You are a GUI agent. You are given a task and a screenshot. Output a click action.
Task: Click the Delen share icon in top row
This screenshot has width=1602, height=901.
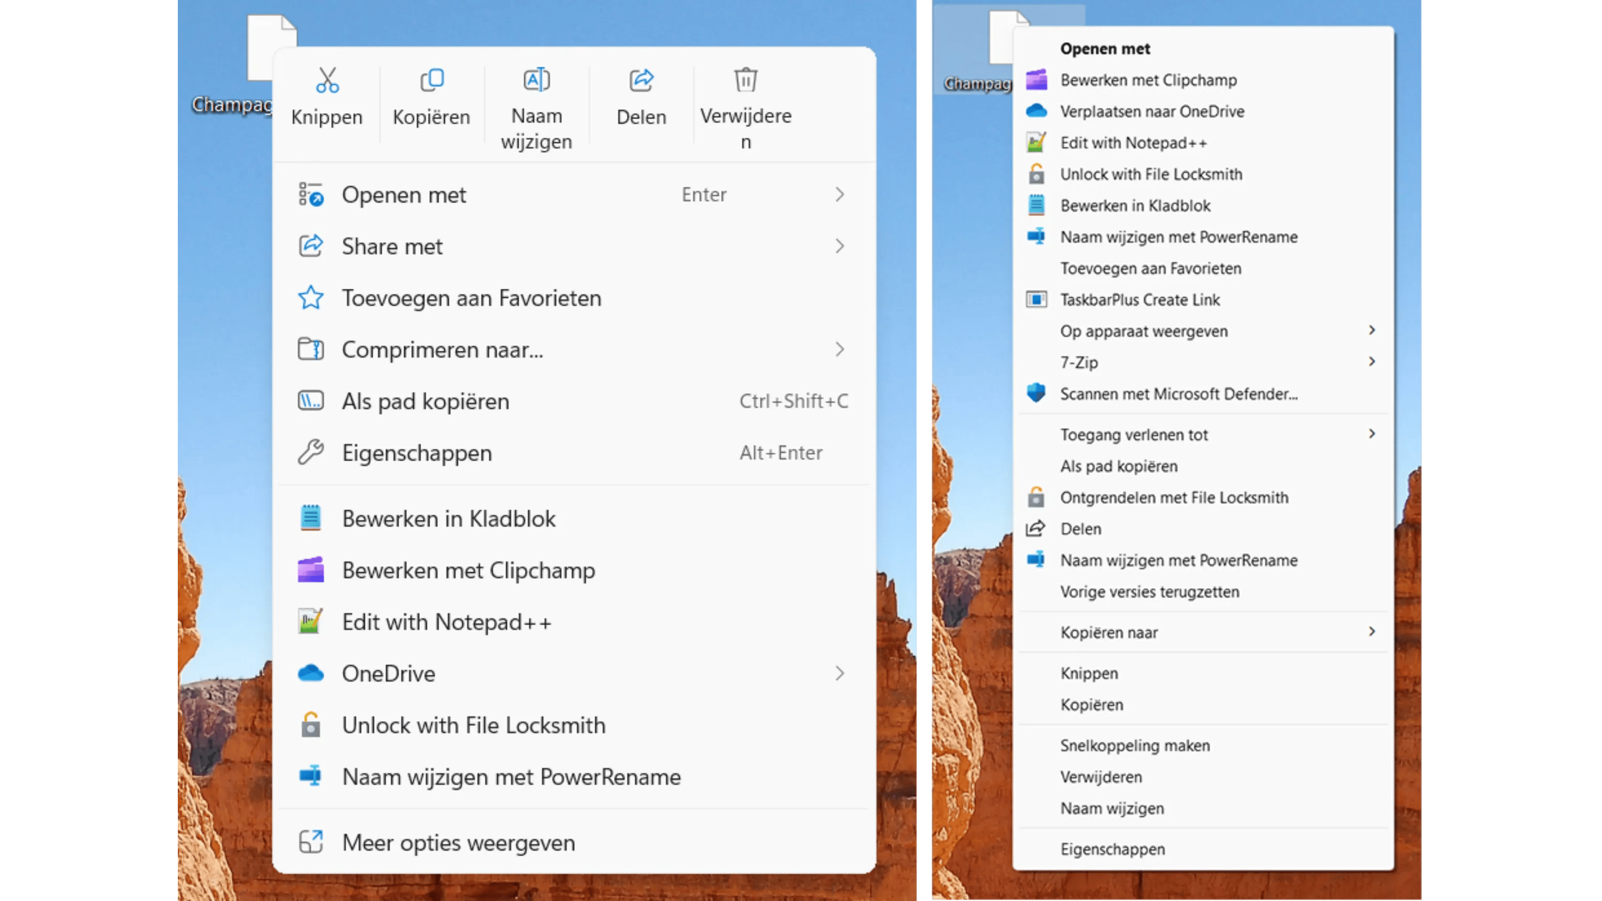tap(641, 81)
